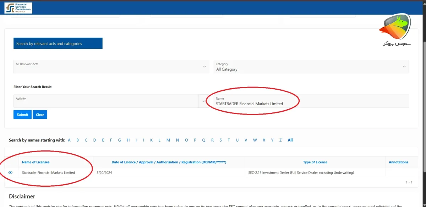
Task: Show All names in the letter filter
Action: tap(290, 140)
